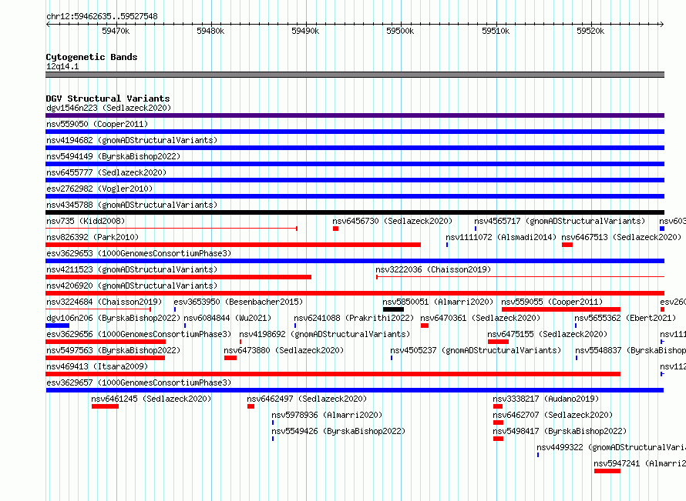The image size is (686, 501).
Task: Click nsv3222036 (Chaisson2019) label
Action: pos(433,269)
